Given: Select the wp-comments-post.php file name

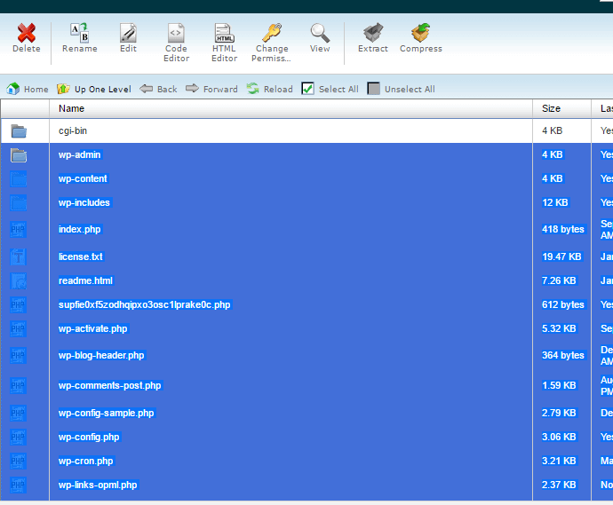Looking at the screenshot, I should coord(110,385).
